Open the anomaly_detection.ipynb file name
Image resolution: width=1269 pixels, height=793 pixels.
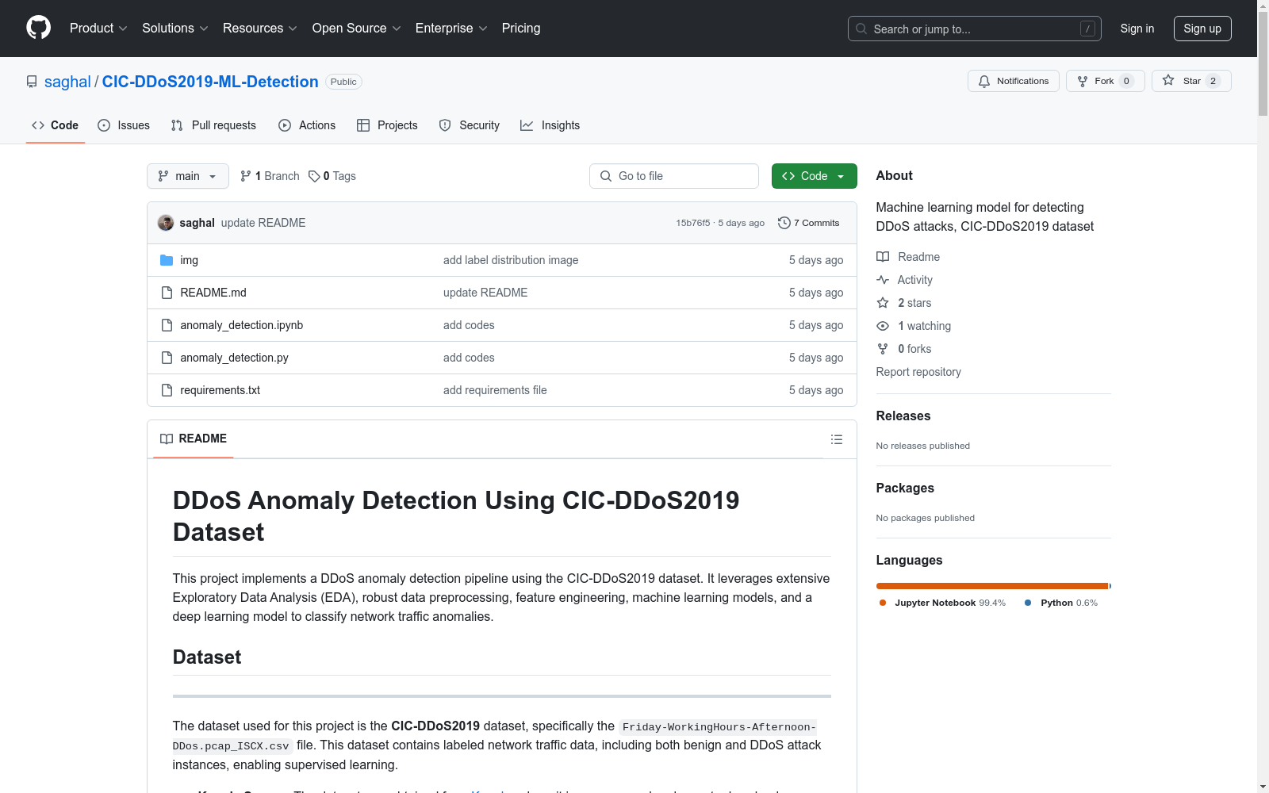(x=242, y=325)
